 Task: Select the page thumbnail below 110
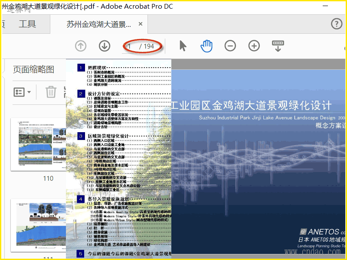(38, 225)
